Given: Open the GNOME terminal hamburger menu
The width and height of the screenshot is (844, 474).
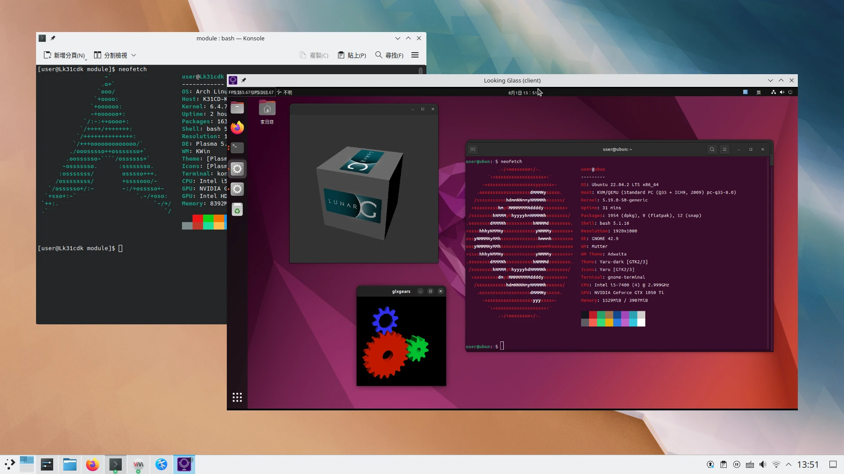Looking at the screenshot, I should [x=725, y=150].
